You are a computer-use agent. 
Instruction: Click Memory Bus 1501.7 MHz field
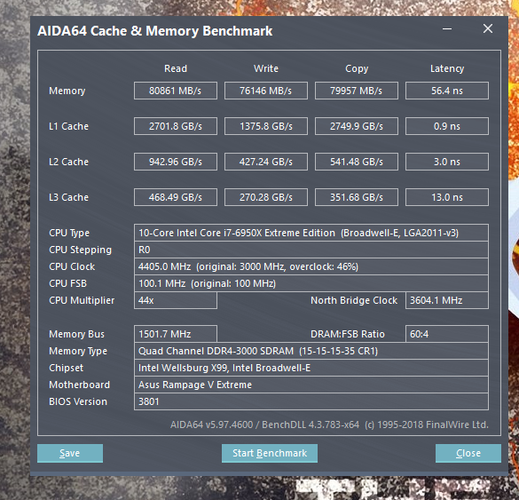point(176,334)
